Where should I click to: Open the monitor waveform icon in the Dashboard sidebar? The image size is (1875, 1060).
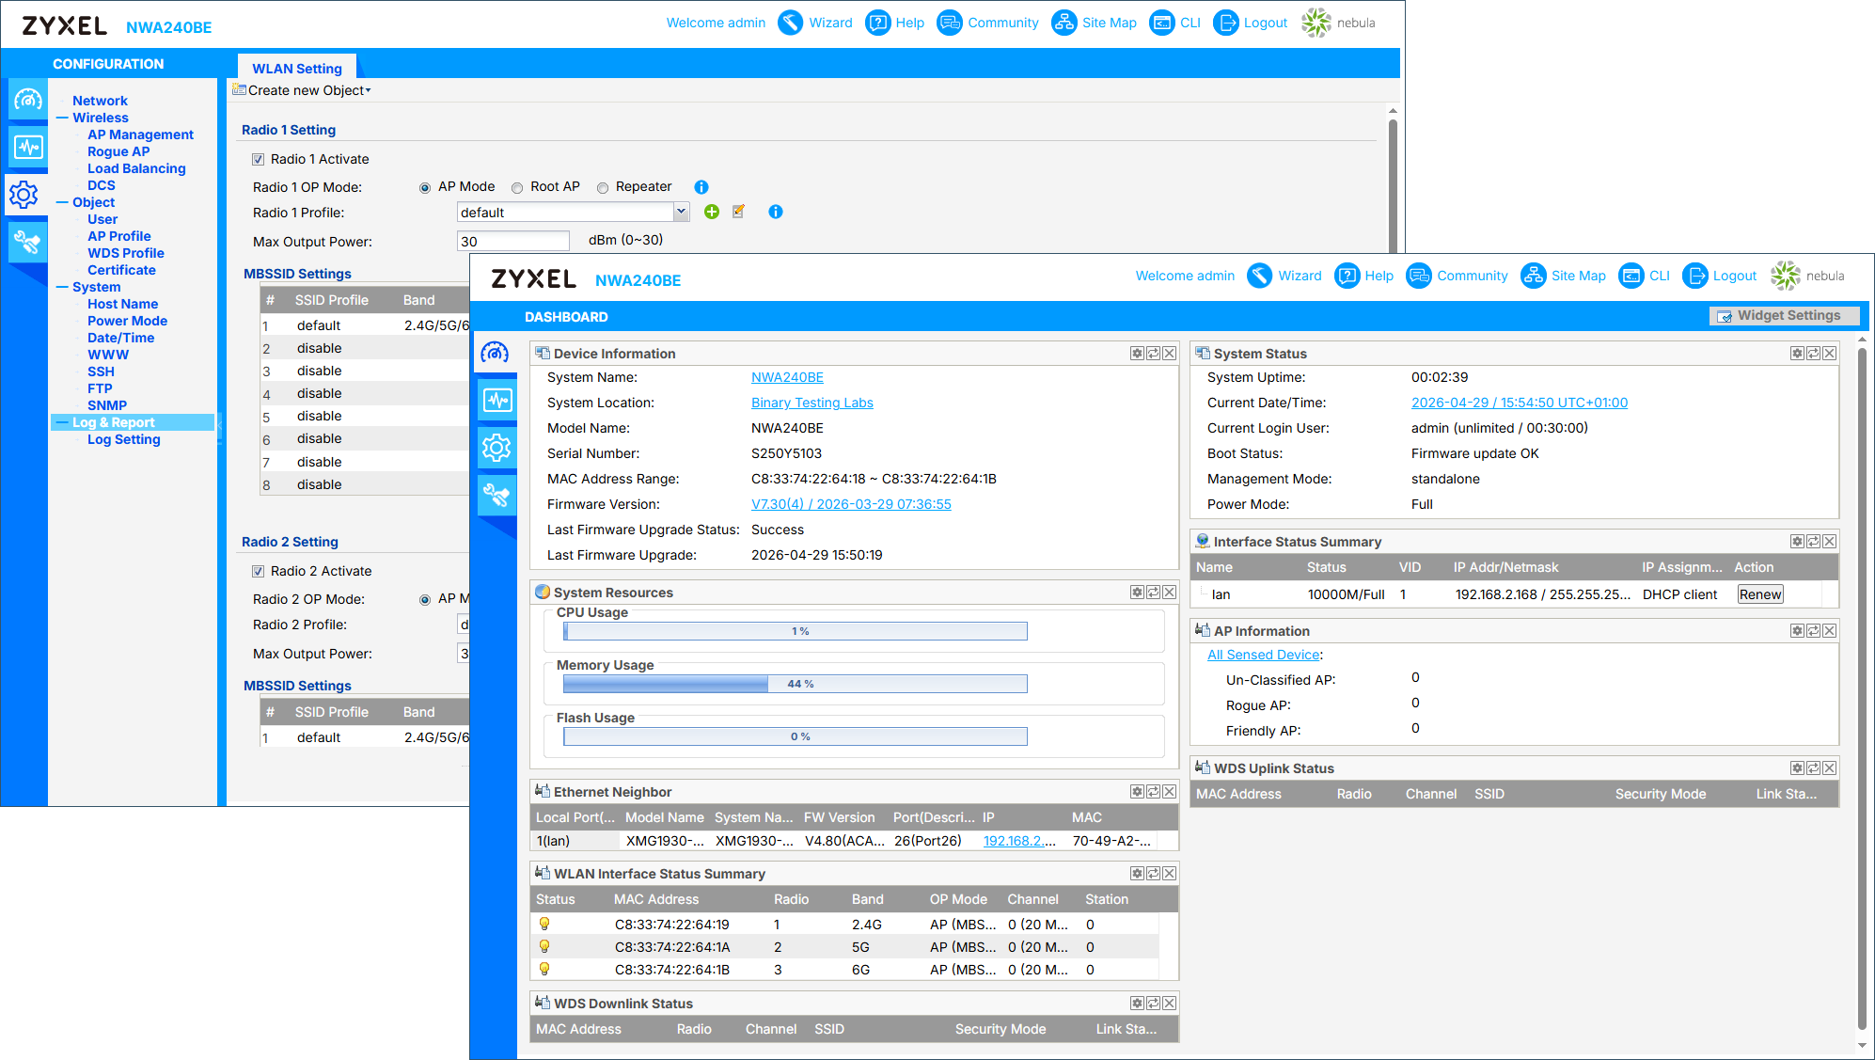click(x=496, y=401)
